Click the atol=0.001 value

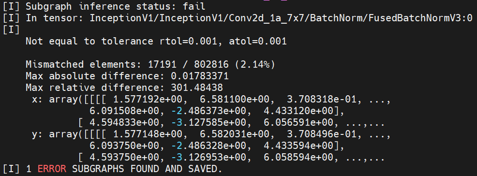[x=258, y=41]
